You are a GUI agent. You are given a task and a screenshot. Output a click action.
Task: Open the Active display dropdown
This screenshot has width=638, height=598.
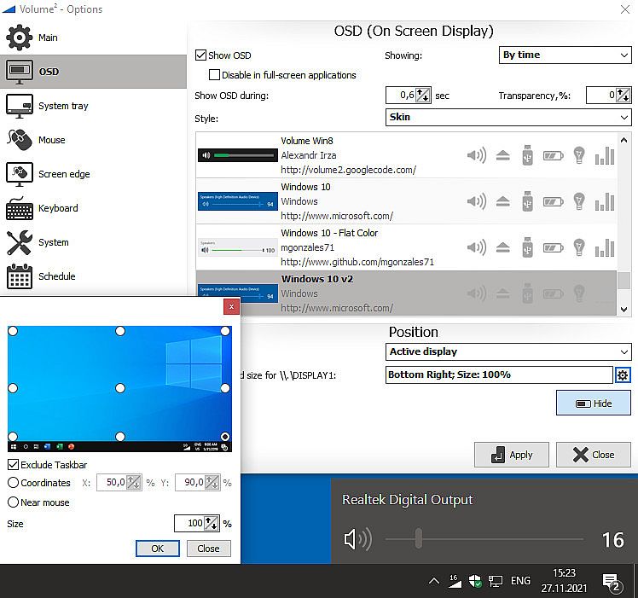[x=508, y=351]
